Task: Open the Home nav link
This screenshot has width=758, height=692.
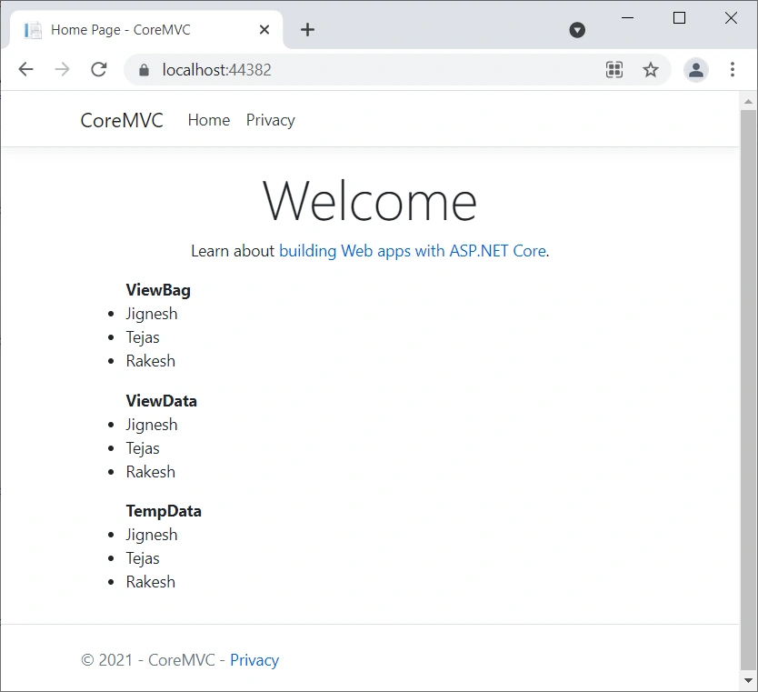Action: point(209,120)
